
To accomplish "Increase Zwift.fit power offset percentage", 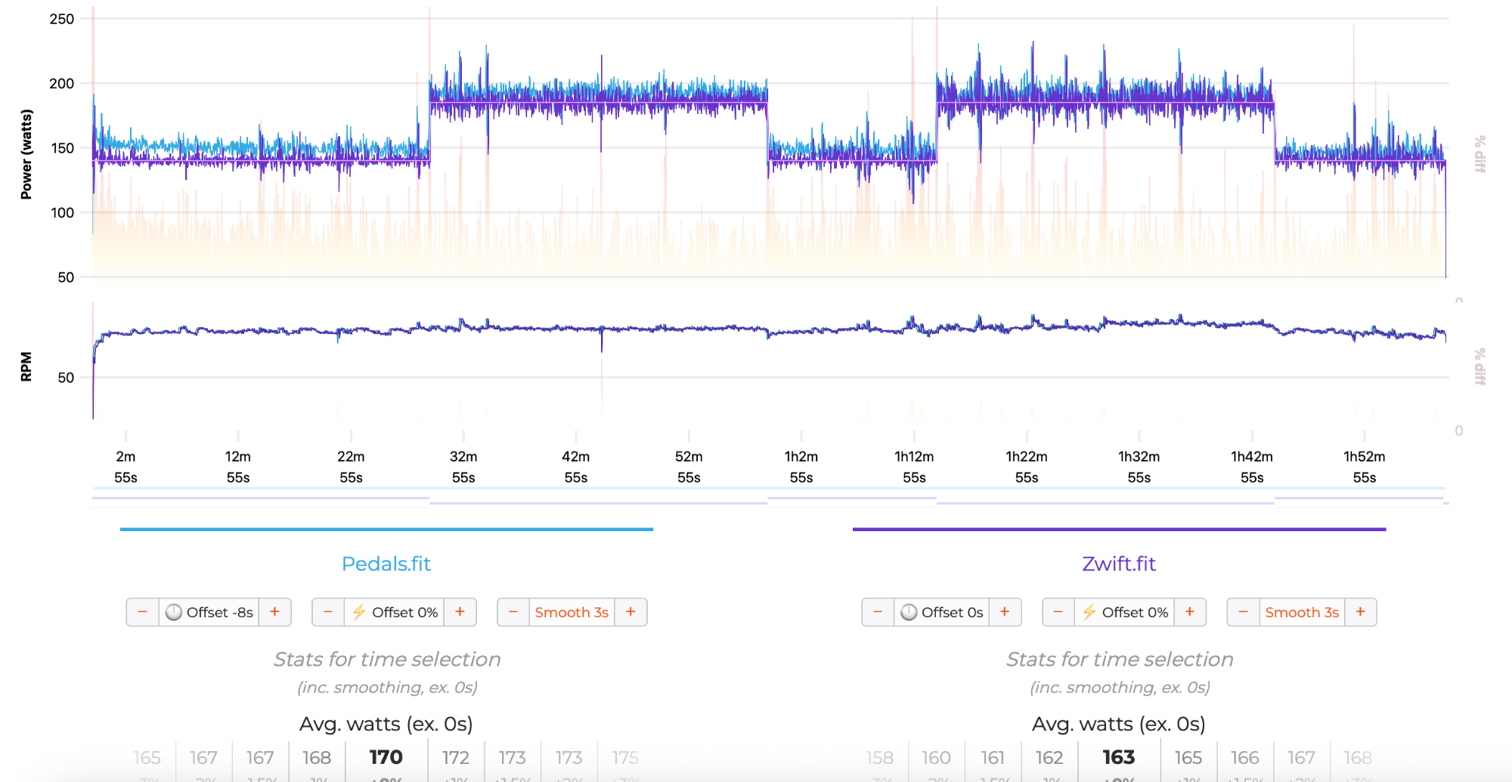I will pos(1190,612).
